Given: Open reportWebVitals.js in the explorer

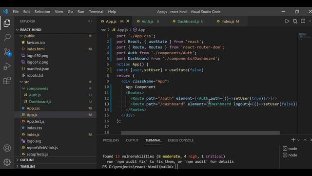Looking at the screenshot, I should point(42,148).
